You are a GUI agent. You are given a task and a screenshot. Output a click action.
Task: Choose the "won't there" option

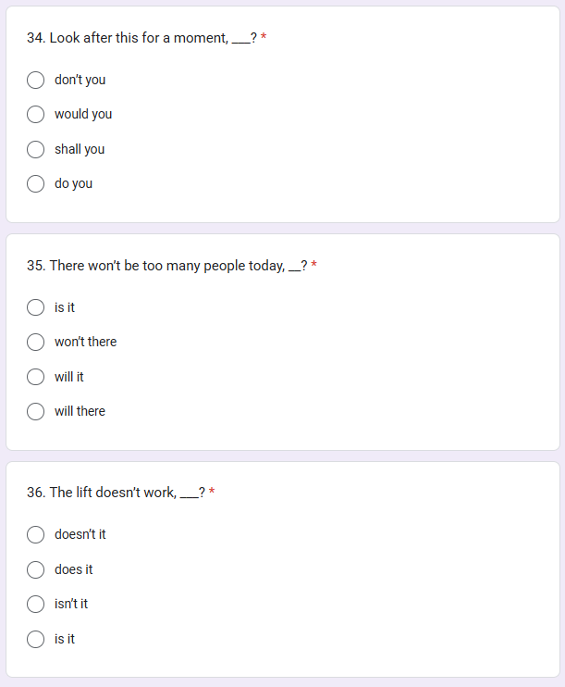tap(35, 343)
